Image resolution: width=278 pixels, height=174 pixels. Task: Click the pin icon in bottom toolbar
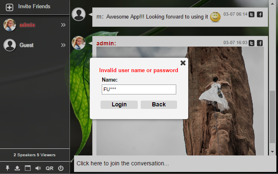(x=7, y=168)
